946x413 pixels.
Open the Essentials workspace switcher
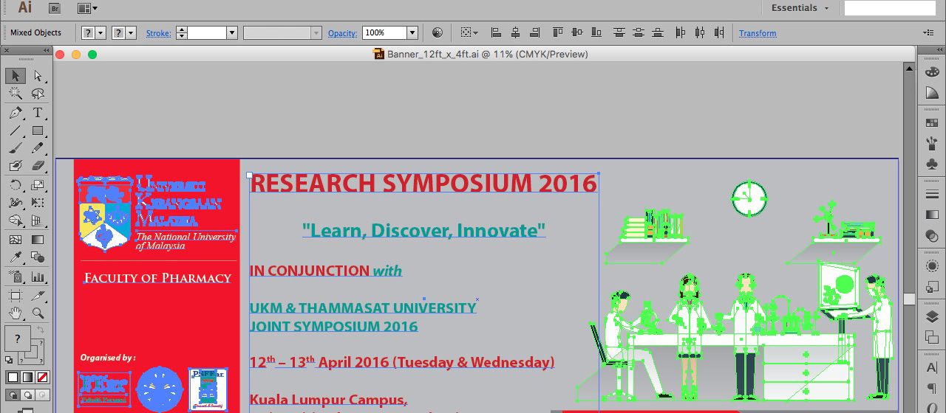pos(800,8)
